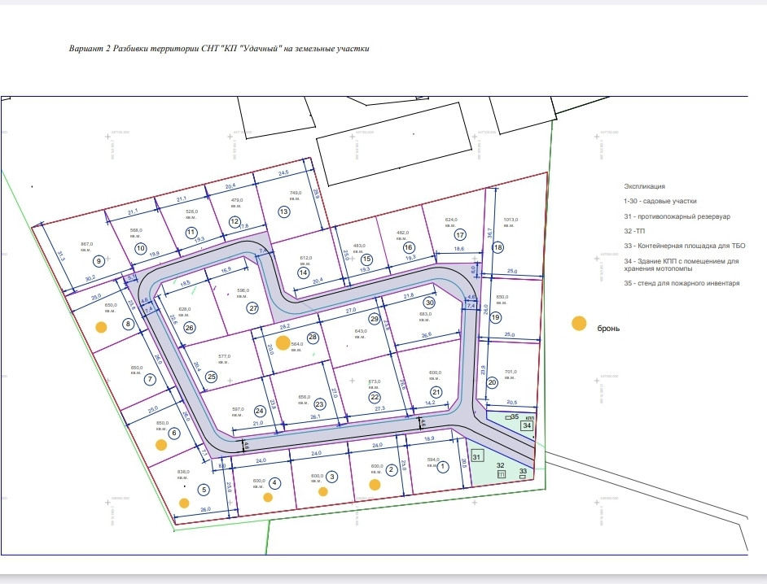Click legend line '31 - противопожарный резервуар'
Viewport: 767px width, 584px height.
click(677, 216)
